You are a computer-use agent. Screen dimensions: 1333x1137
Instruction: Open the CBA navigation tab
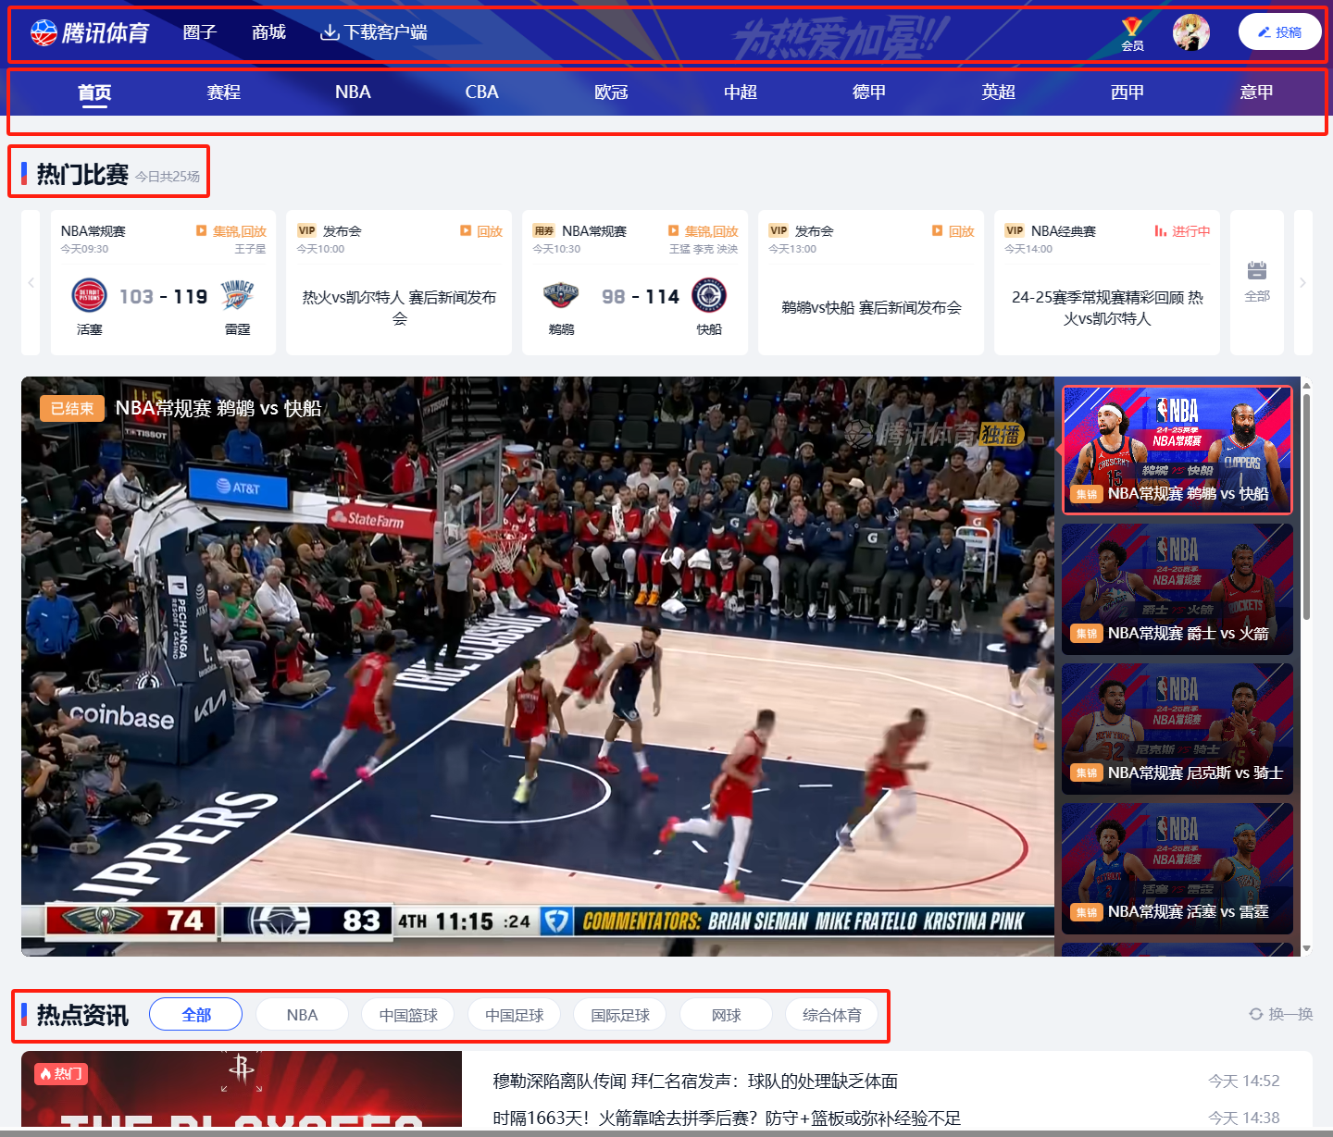coord(481,93)
